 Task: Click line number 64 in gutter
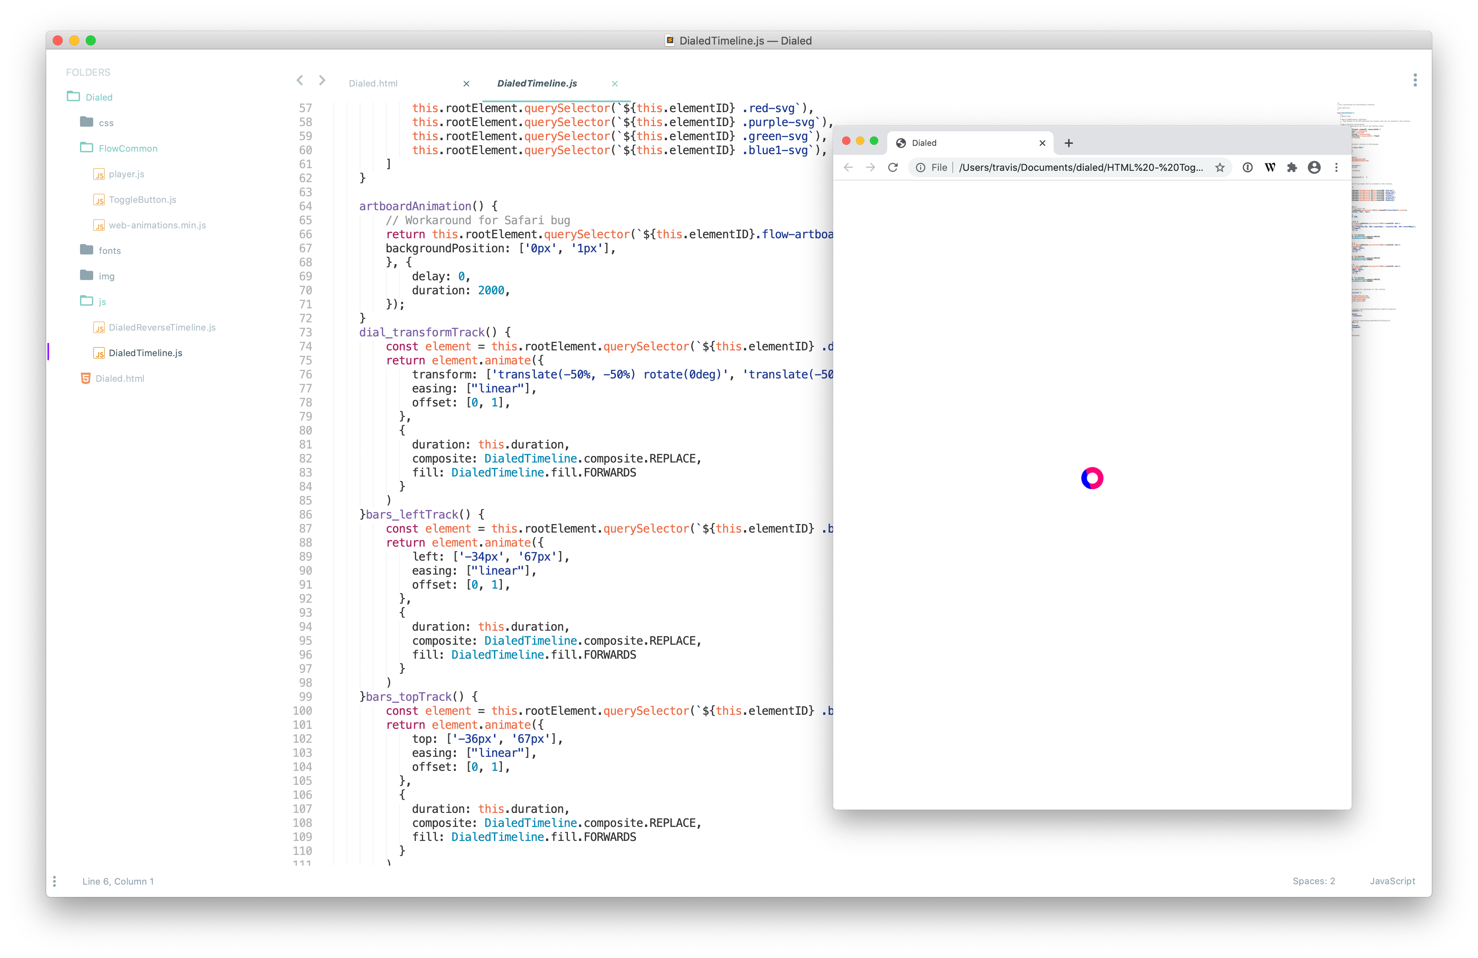pos(306,206)
